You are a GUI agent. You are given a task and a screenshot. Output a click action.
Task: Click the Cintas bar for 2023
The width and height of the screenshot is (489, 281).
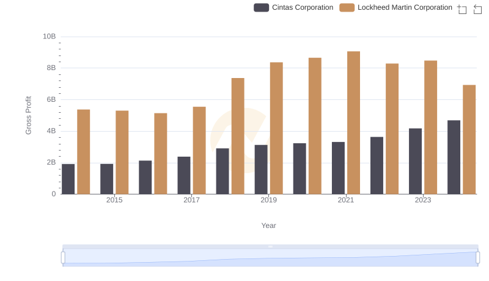416,162
